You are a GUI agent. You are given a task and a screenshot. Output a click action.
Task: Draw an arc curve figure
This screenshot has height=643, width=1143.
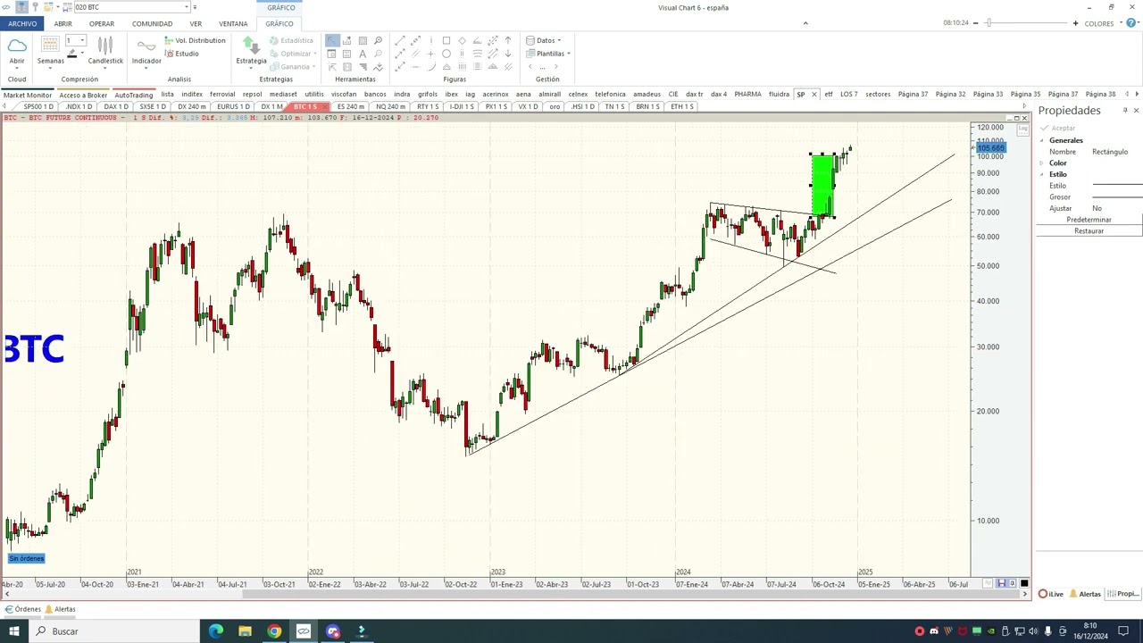point(430,67)
